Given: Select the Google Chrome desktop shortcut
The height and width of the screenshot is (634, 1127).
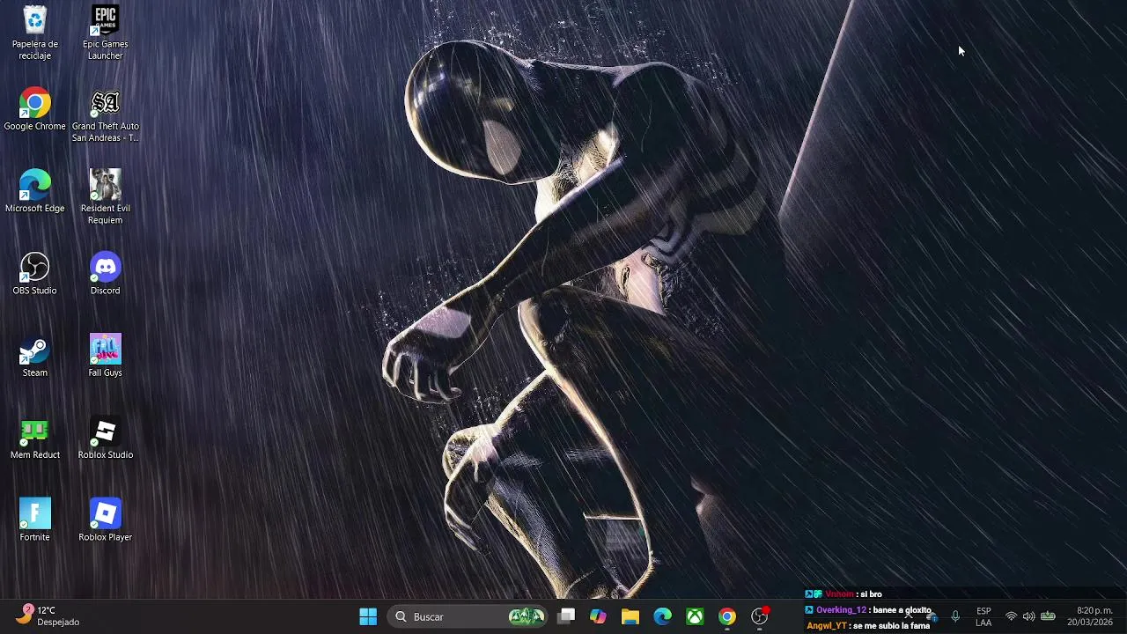Looking at the screenshot, I should click(x=35, y=110).
